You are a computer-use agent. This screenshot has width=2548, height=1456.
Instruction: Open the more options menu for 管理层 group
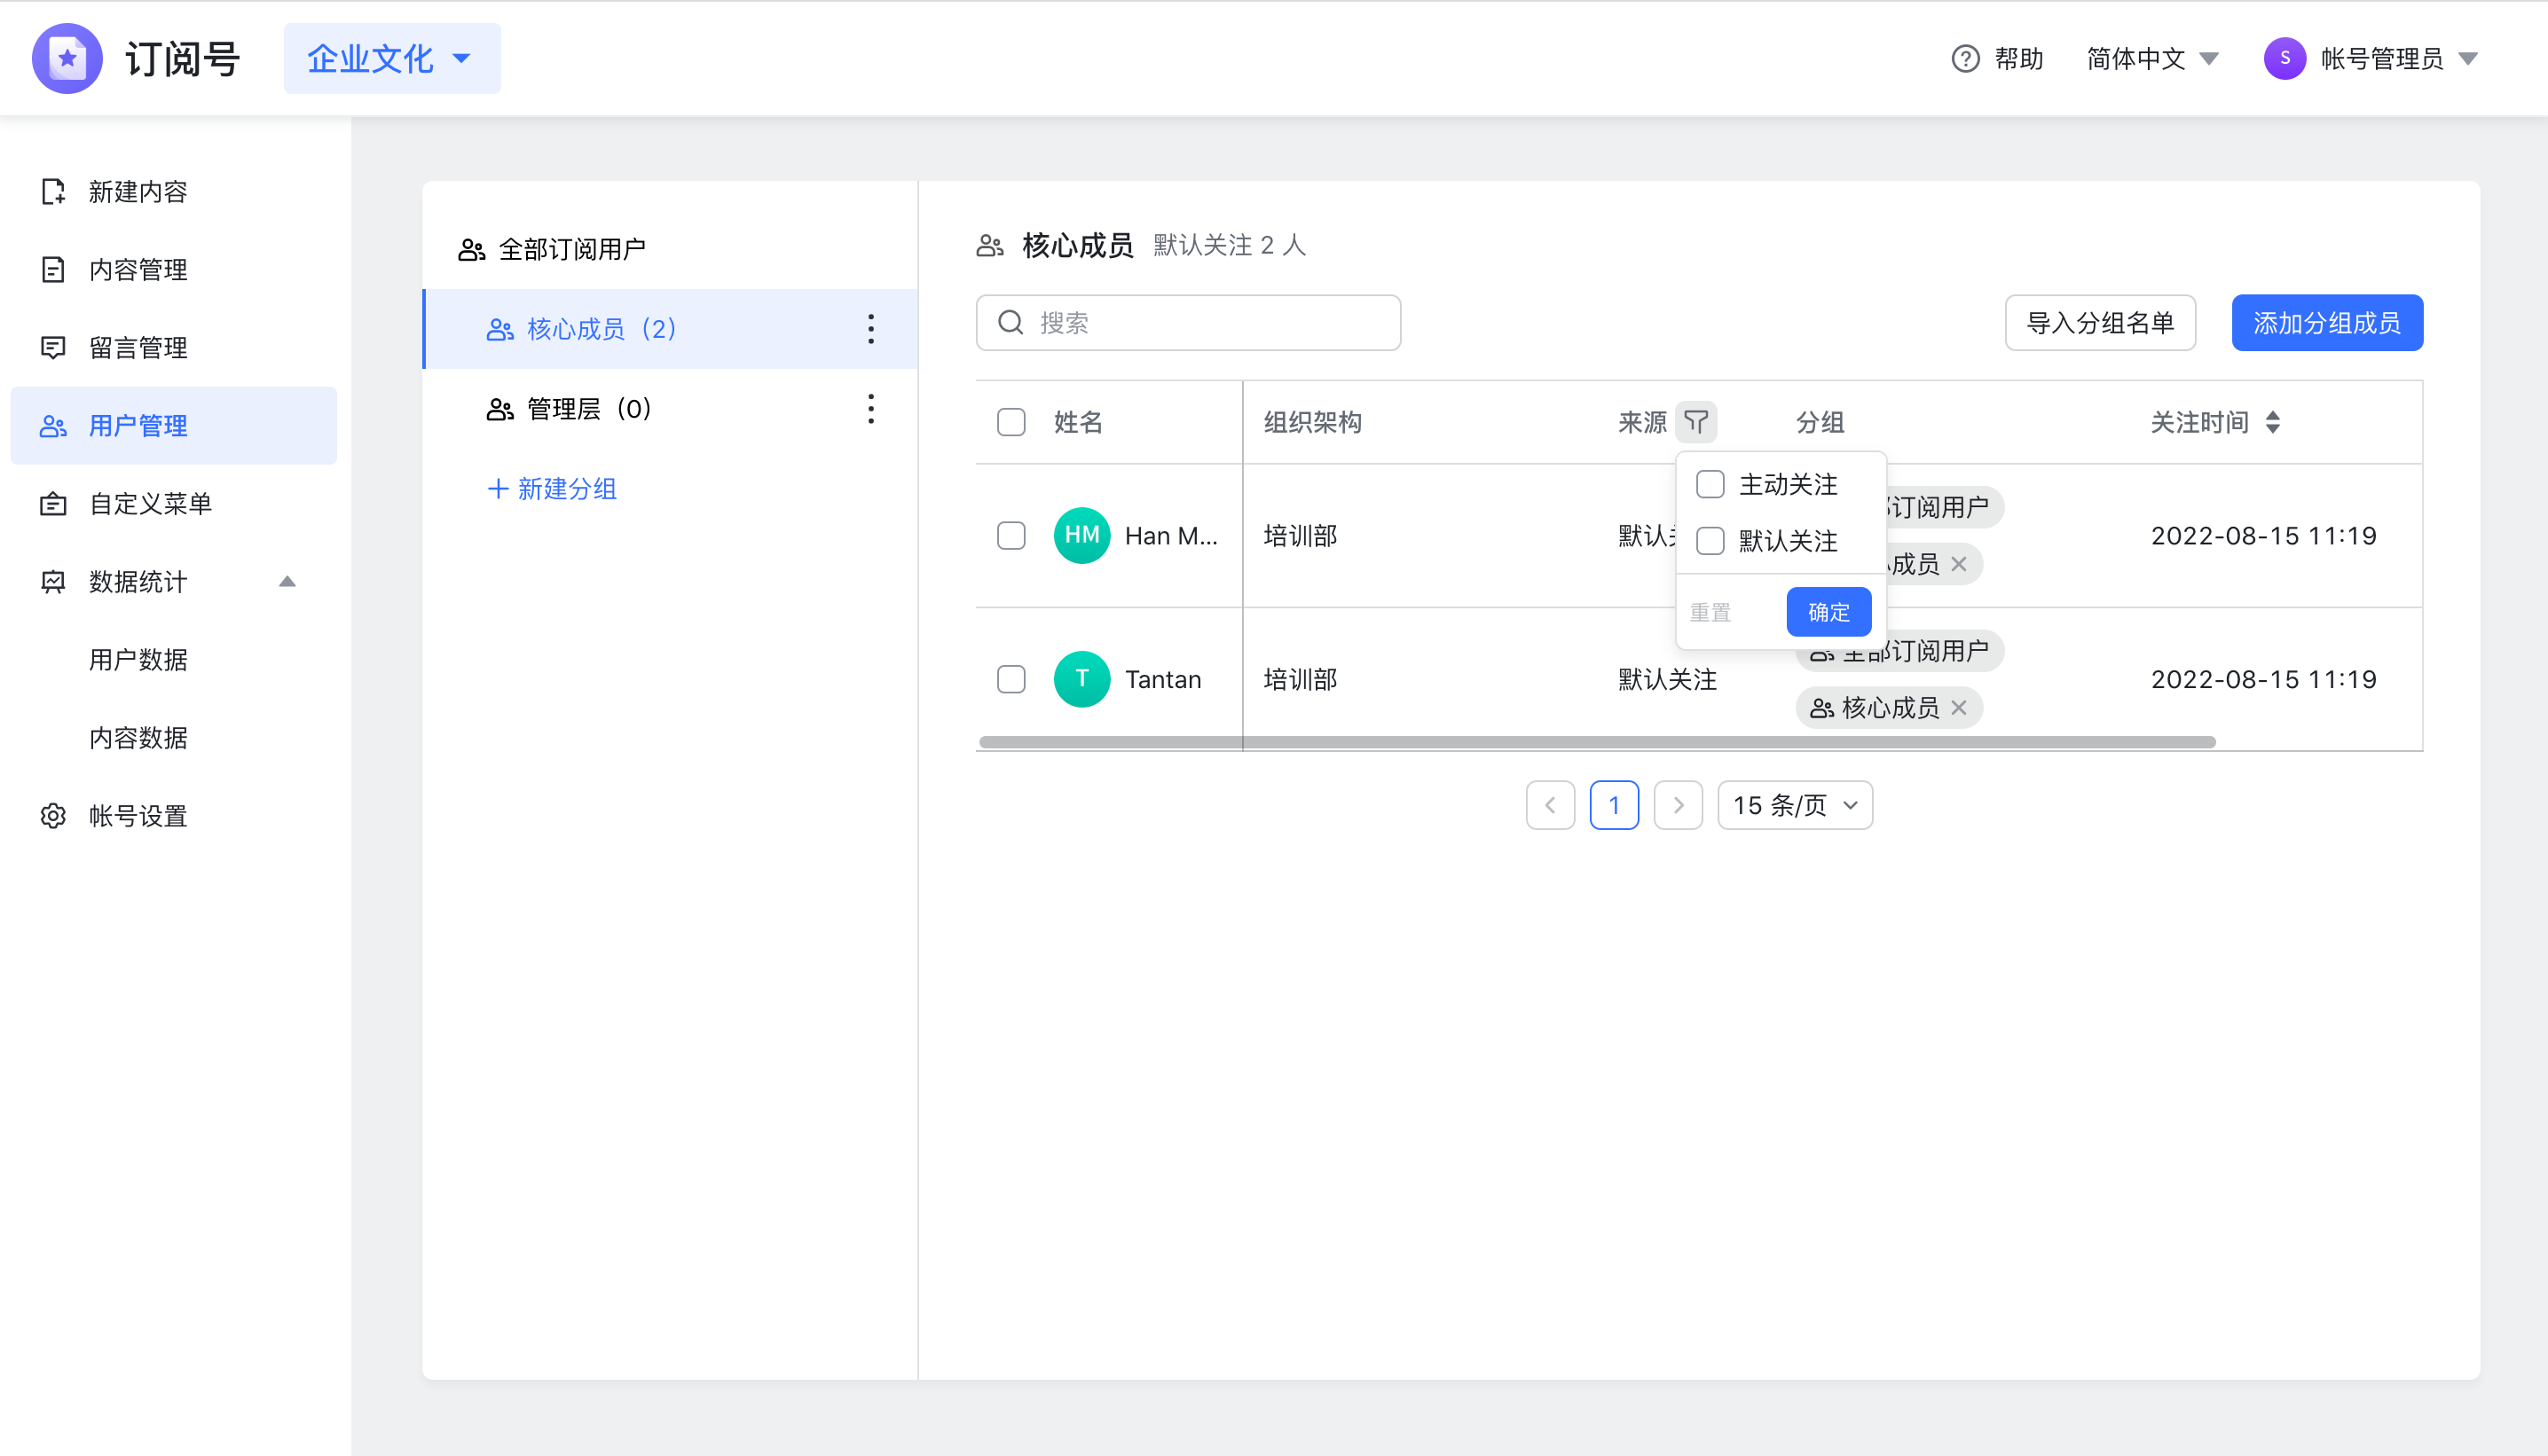click(870, 409)
